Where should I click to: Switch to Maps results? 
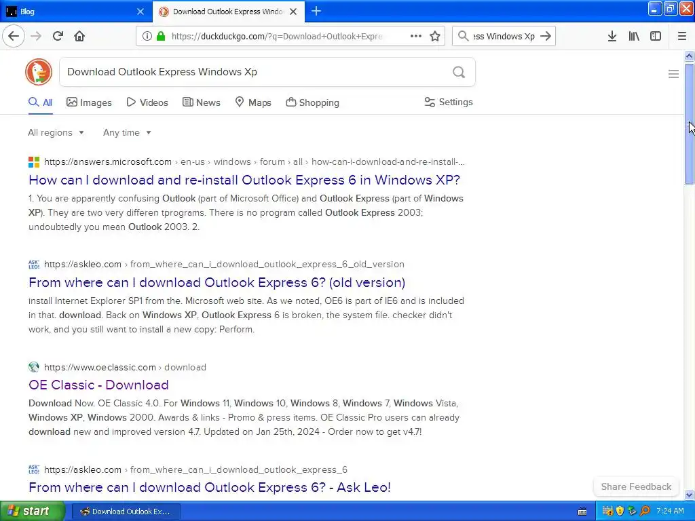coord(253,102)
